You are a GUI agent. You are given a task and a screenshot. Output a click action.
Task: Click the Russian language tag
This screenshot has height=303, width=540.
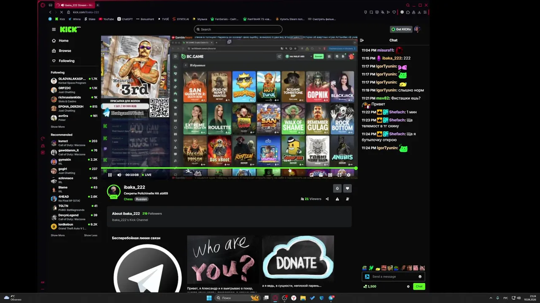[141, 199]
